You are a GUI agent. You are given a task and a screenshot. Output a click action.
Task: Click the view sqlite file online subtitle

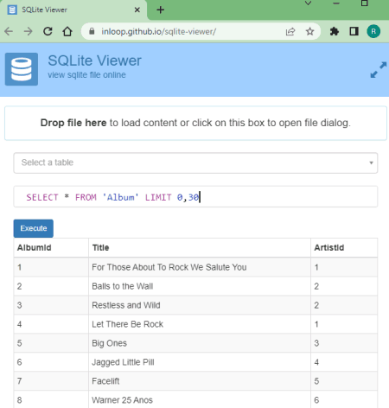[x=86, y=75]
